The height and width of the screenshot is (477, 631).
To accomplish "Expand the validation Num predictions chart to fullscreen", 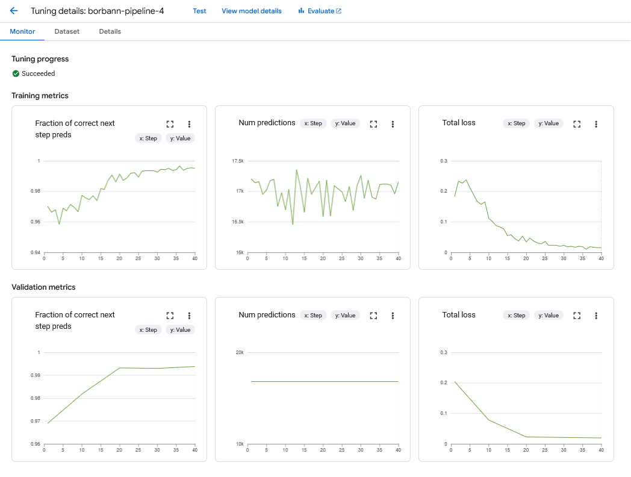I will pyautogui.click(x=373, y=315).
